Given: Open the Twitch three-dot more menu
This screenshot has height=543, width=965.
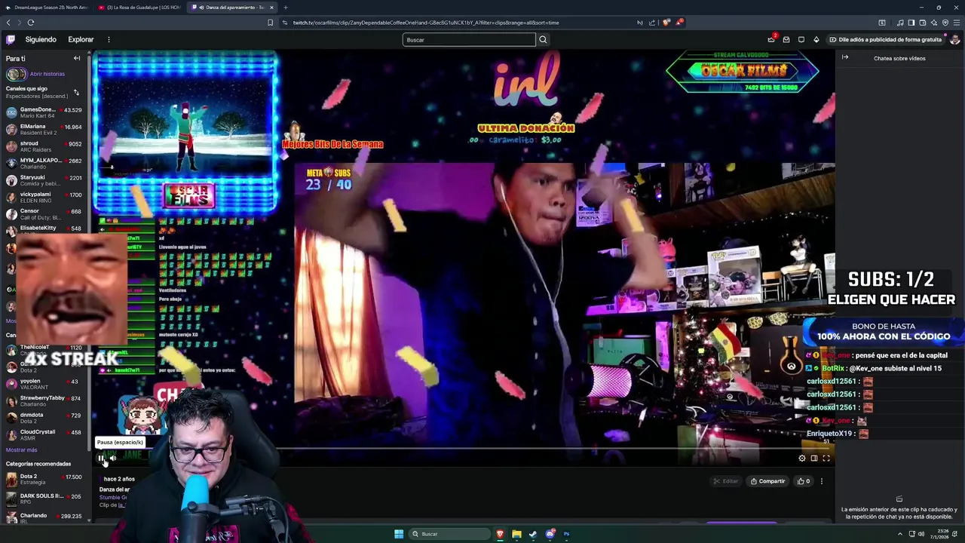Looking at the screenshot, I should pos(109,39).
